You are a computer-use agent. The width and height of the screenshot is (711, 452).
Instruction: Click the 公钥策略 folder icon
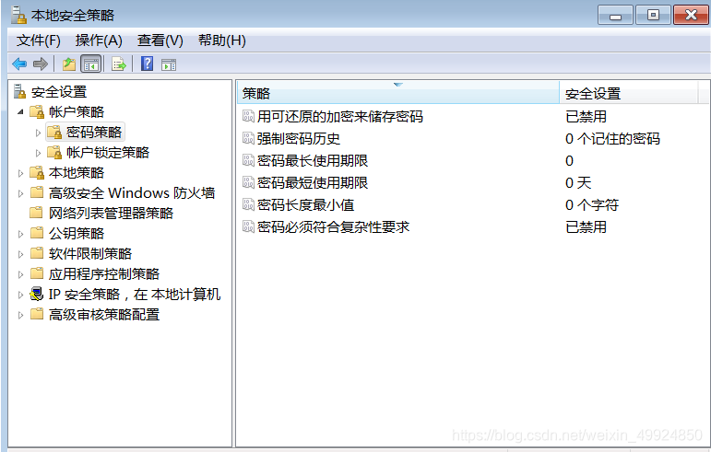[37, 233]
